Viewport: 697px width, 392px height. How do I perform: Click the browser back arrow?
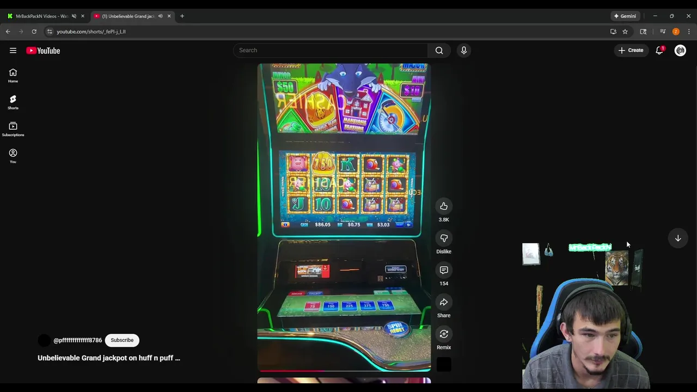[8, 32]
